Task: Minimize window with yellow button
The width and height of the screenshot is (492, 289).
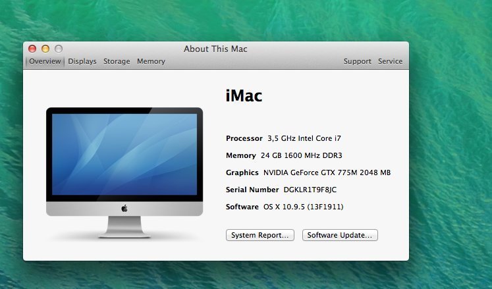Action: click(45, 49)
